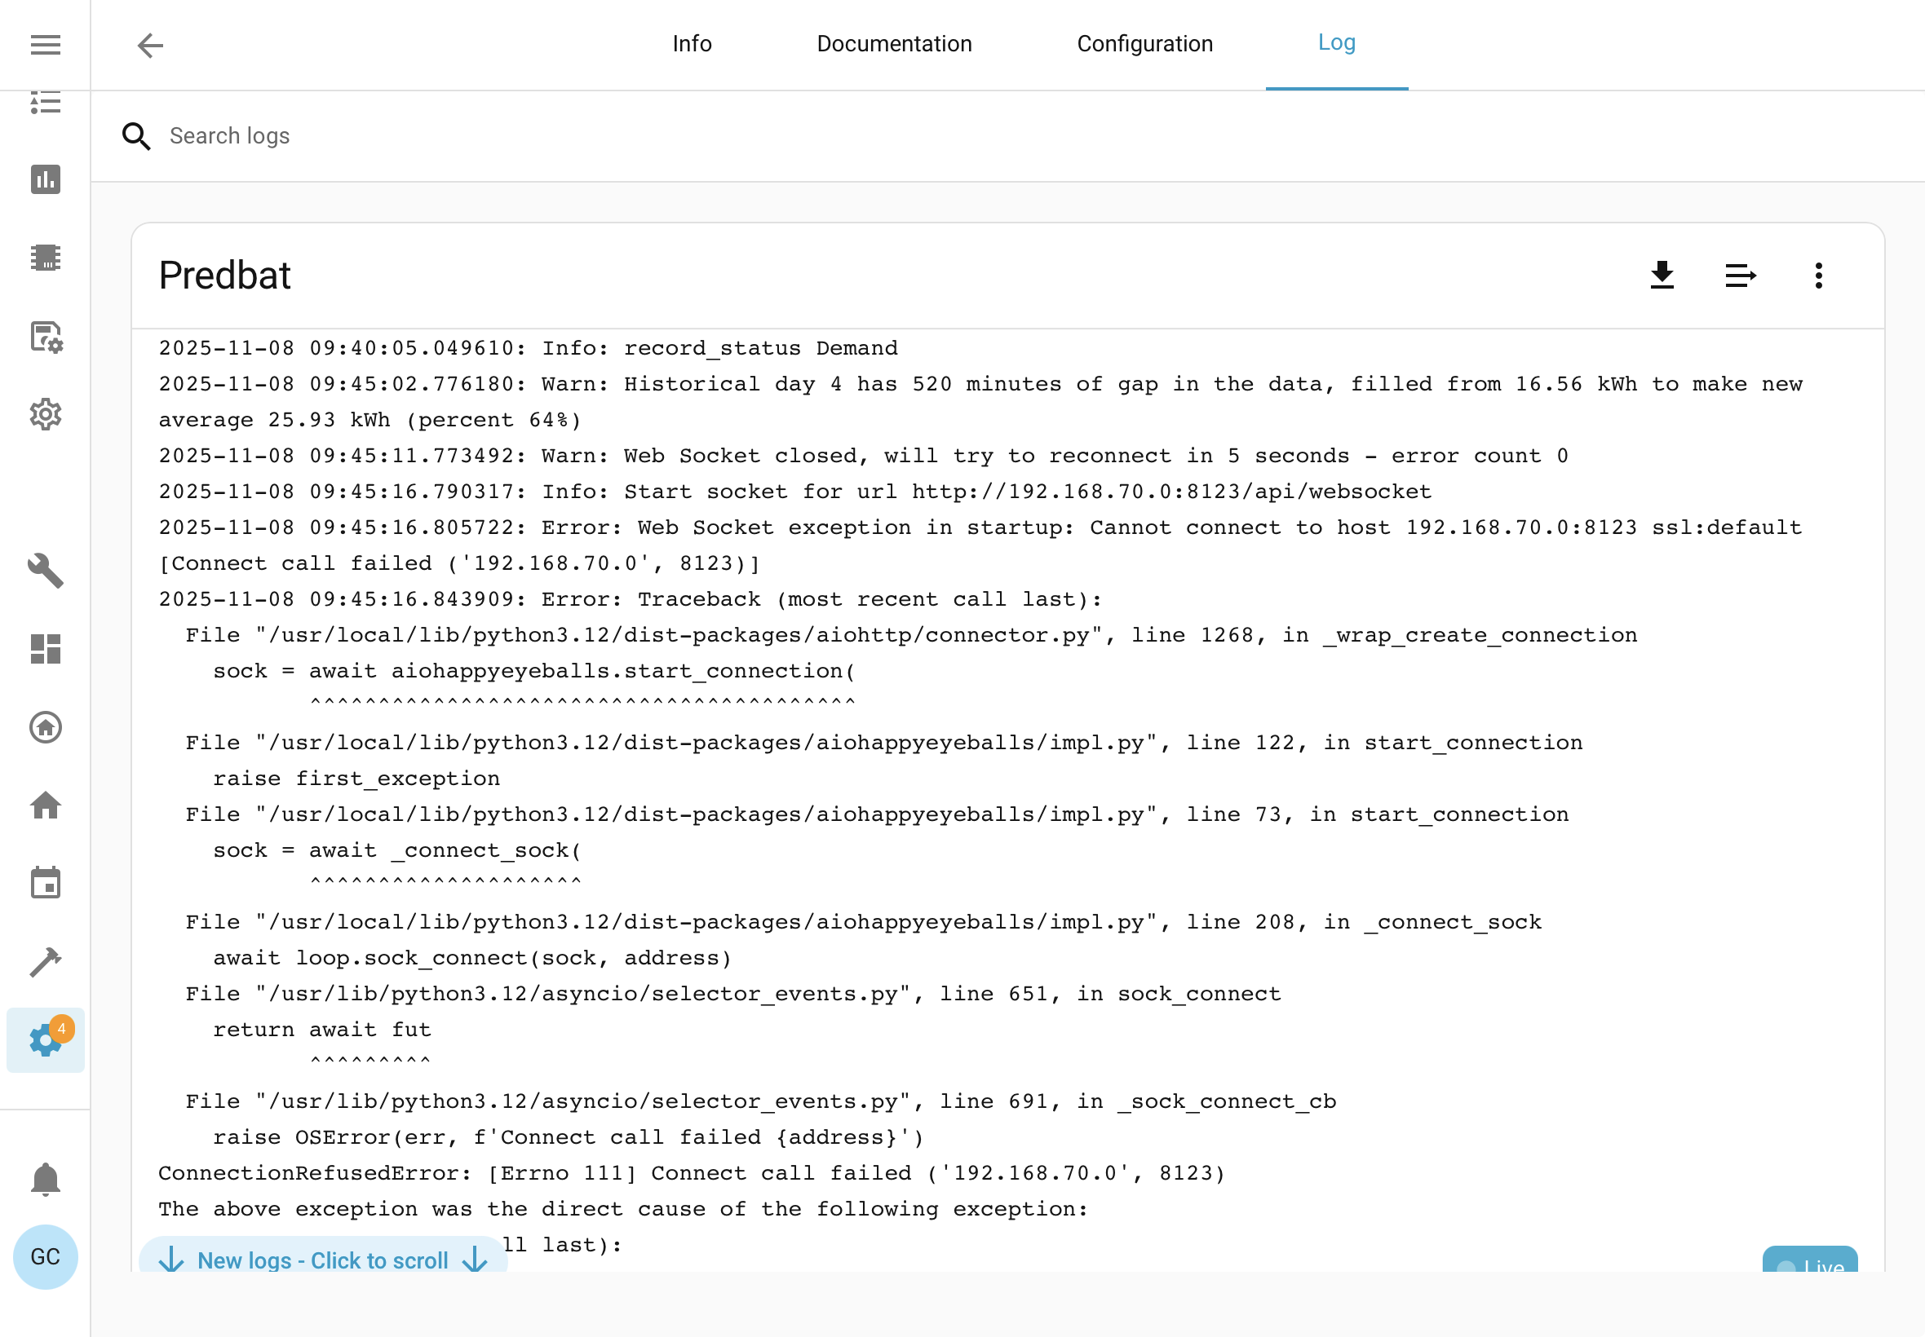Open the GC user profile avatar
The width and height of the screenshot is (1925, 1337).
(x=45, y=1256)
